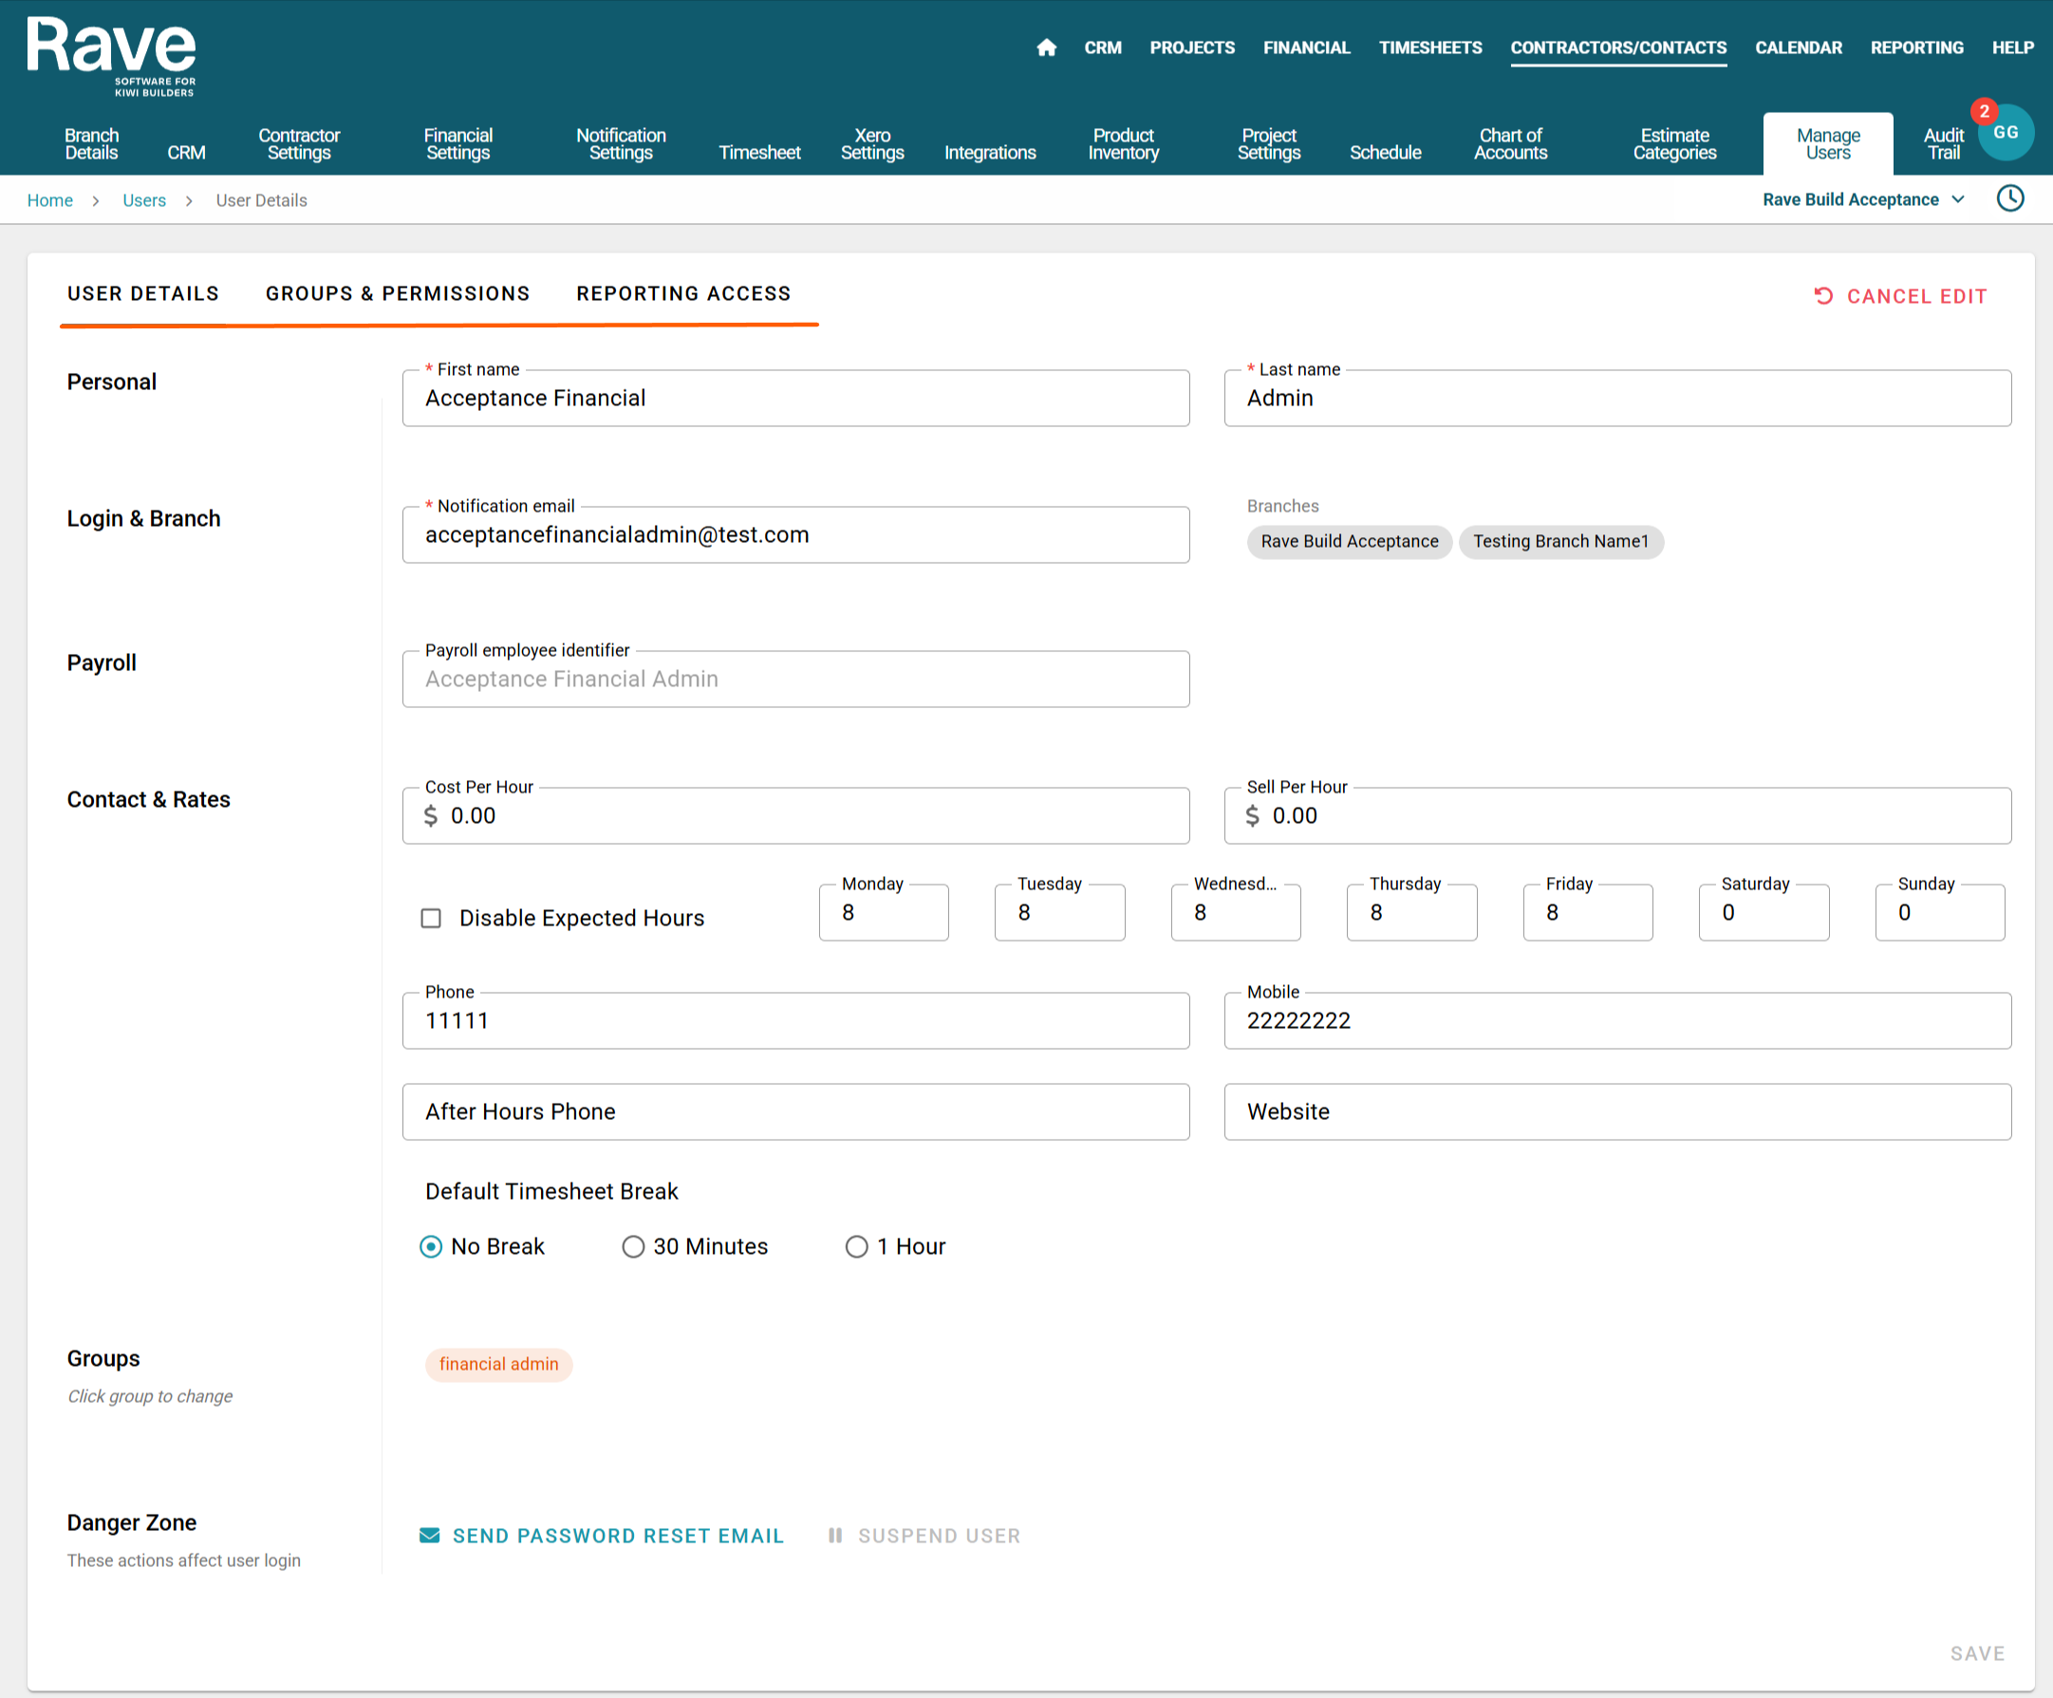
Task: Click the Cost Per Hour field
Action: (x=795, y=816)
